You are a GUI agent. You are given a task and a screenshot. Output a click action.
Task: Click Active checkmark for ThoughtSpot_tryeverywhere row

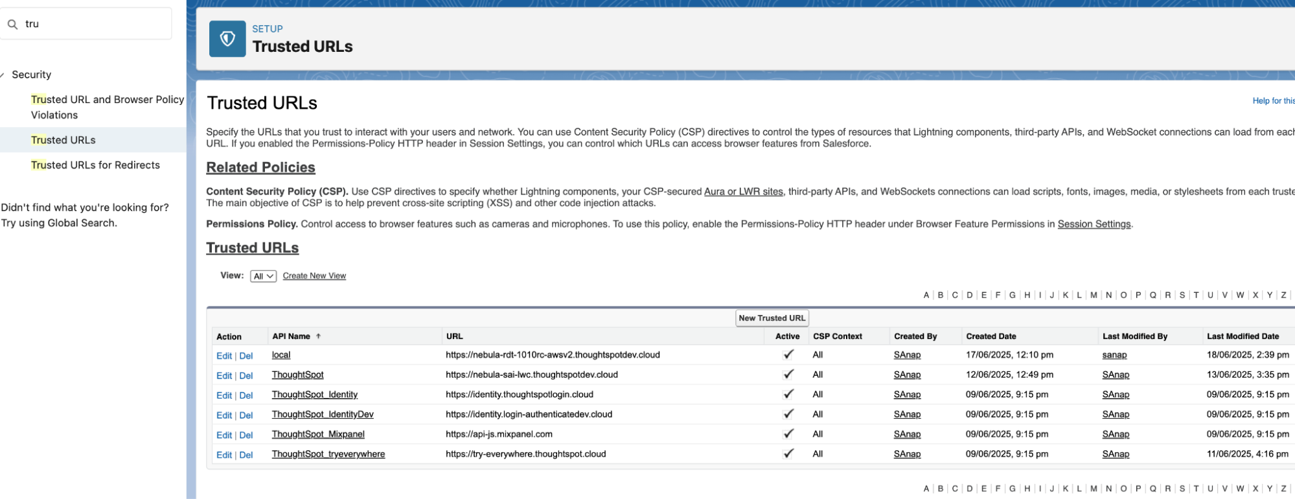[788, 454]
